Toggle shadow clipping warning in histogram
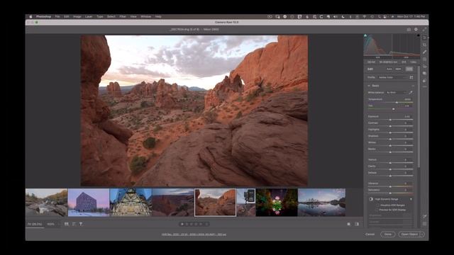This screenshot has height=255, width=454. point(365,35)
